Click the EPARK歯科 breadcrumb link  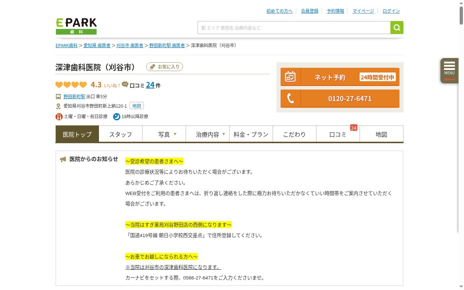coord(67,45)
